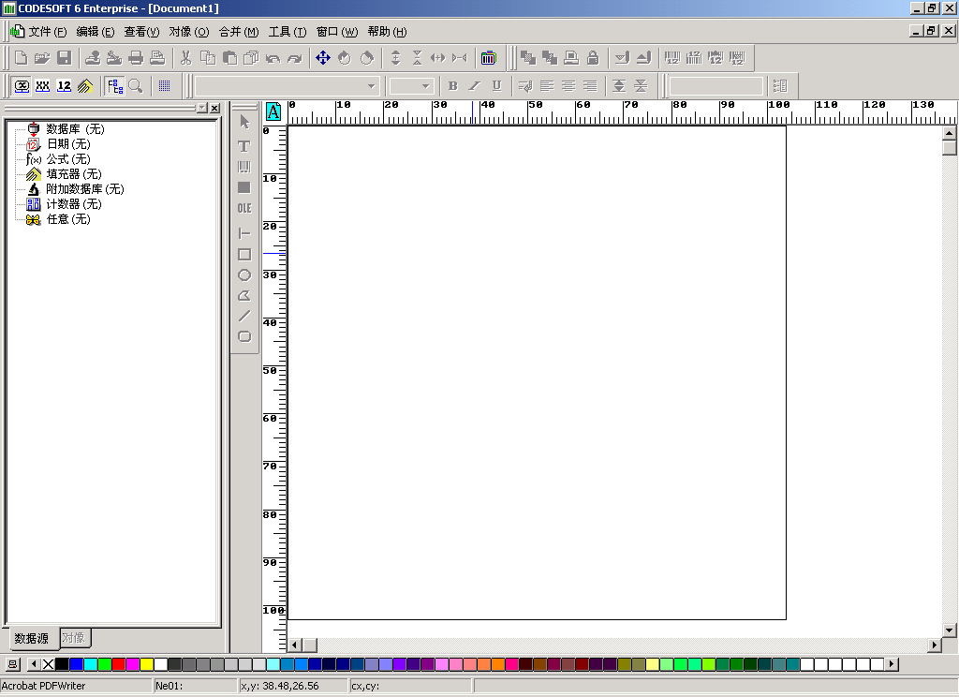
Task: Click the Redo arrow icon
Action: pos(295,58)
